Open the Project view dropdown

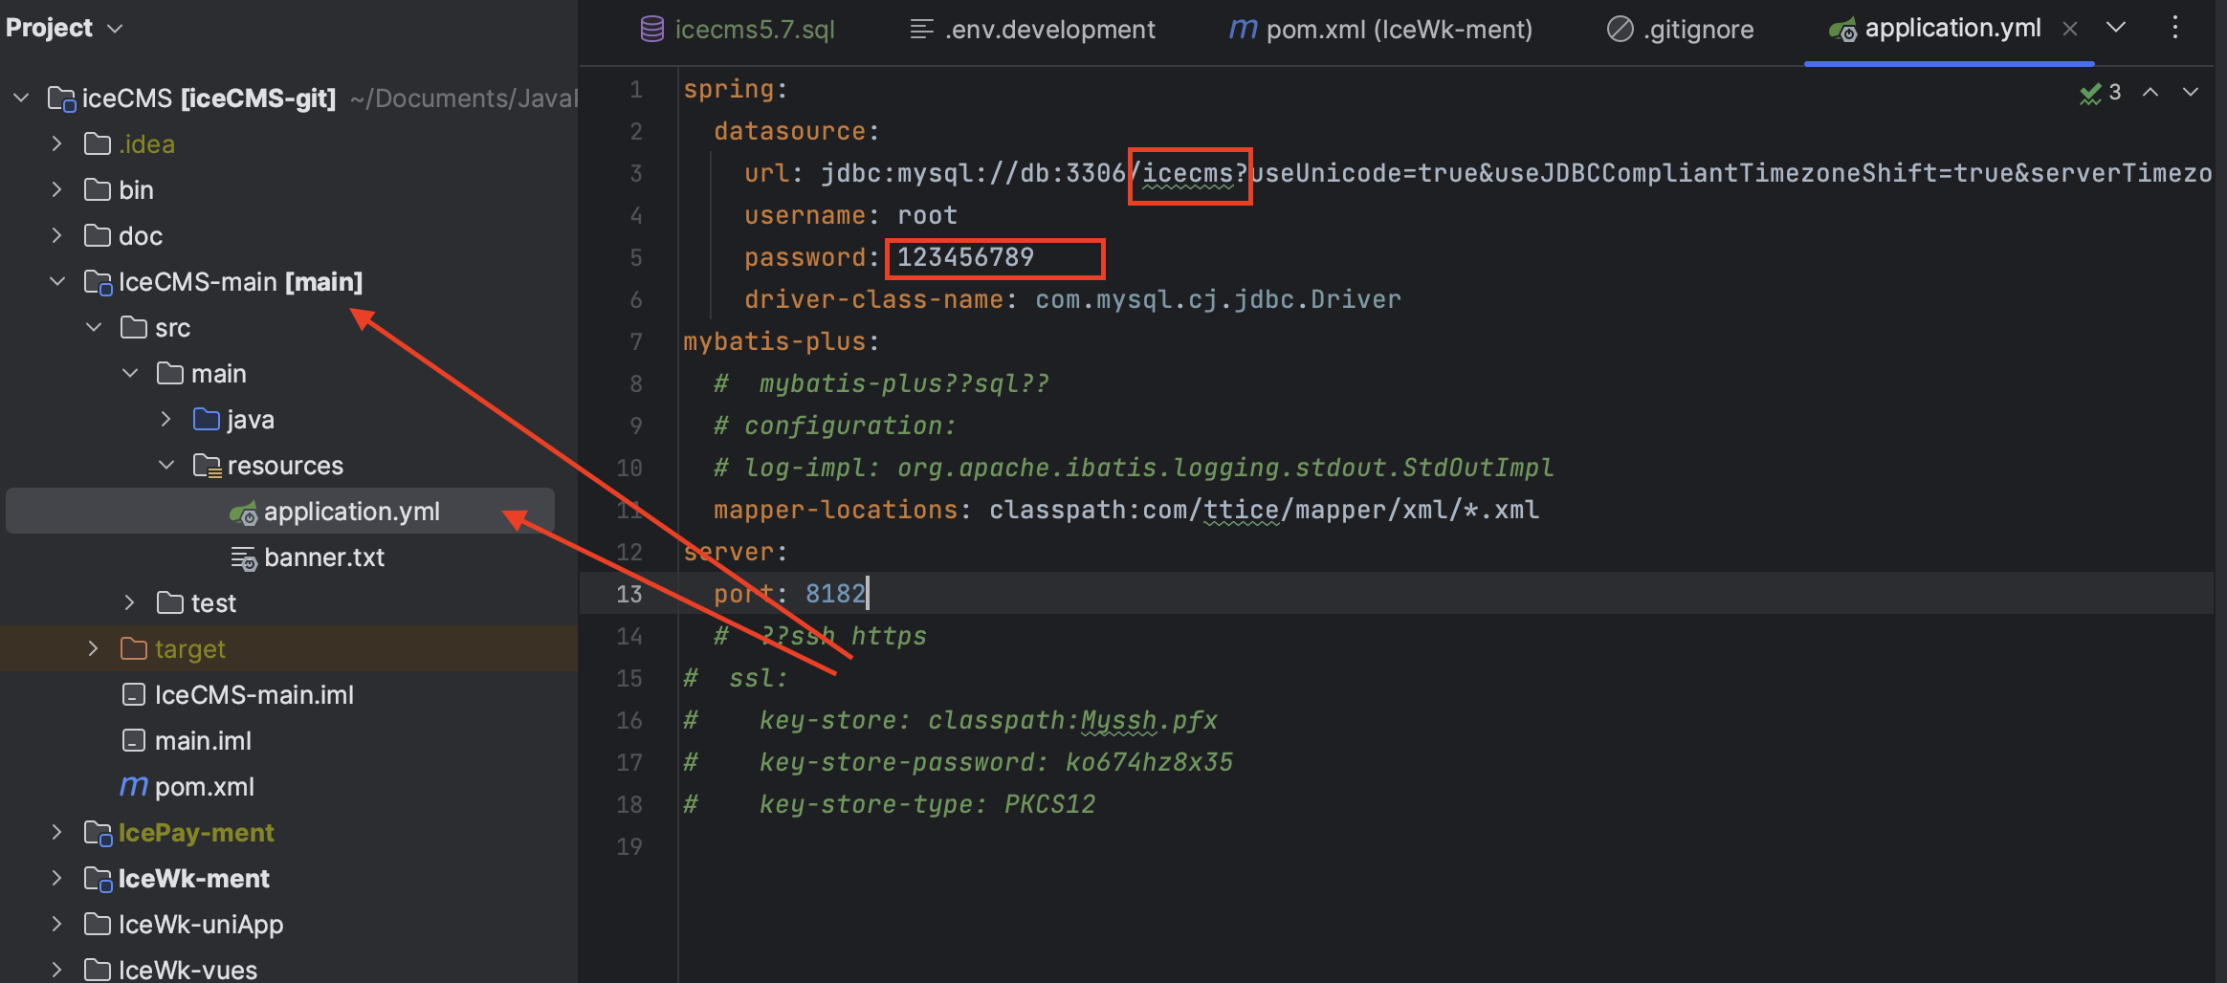pyautogui.click(x=64, y=28)
